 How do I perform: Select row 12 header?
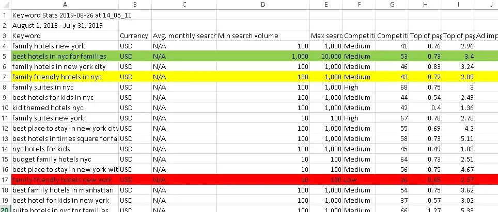coord(5,129)
